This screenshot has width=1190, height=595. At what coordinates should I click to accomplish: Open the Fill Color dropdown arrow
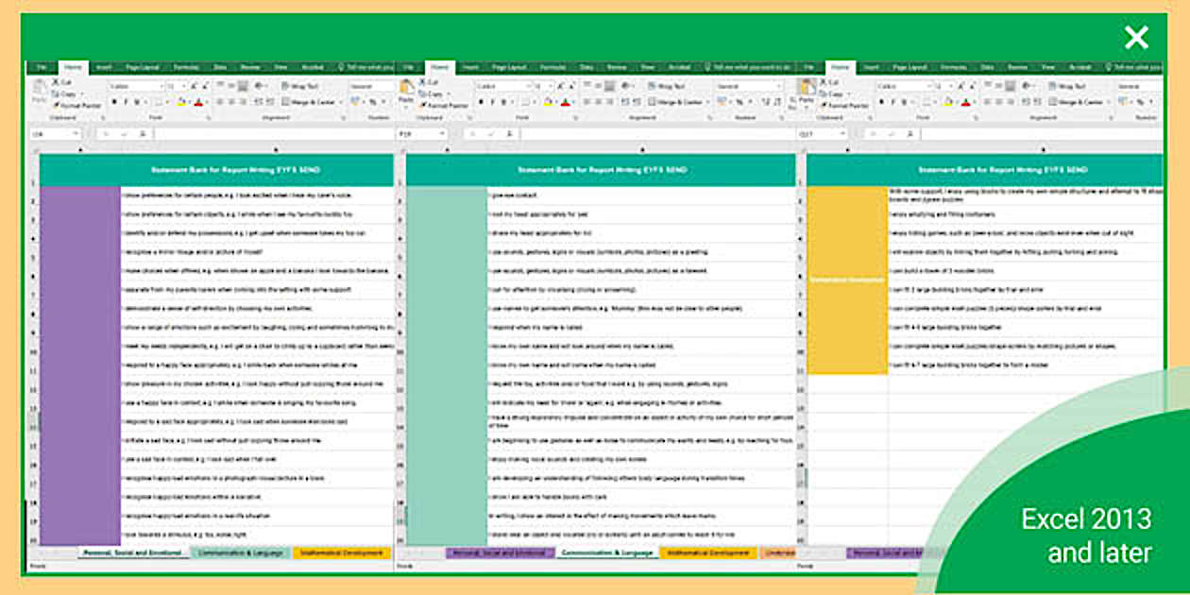coord(189,102)
